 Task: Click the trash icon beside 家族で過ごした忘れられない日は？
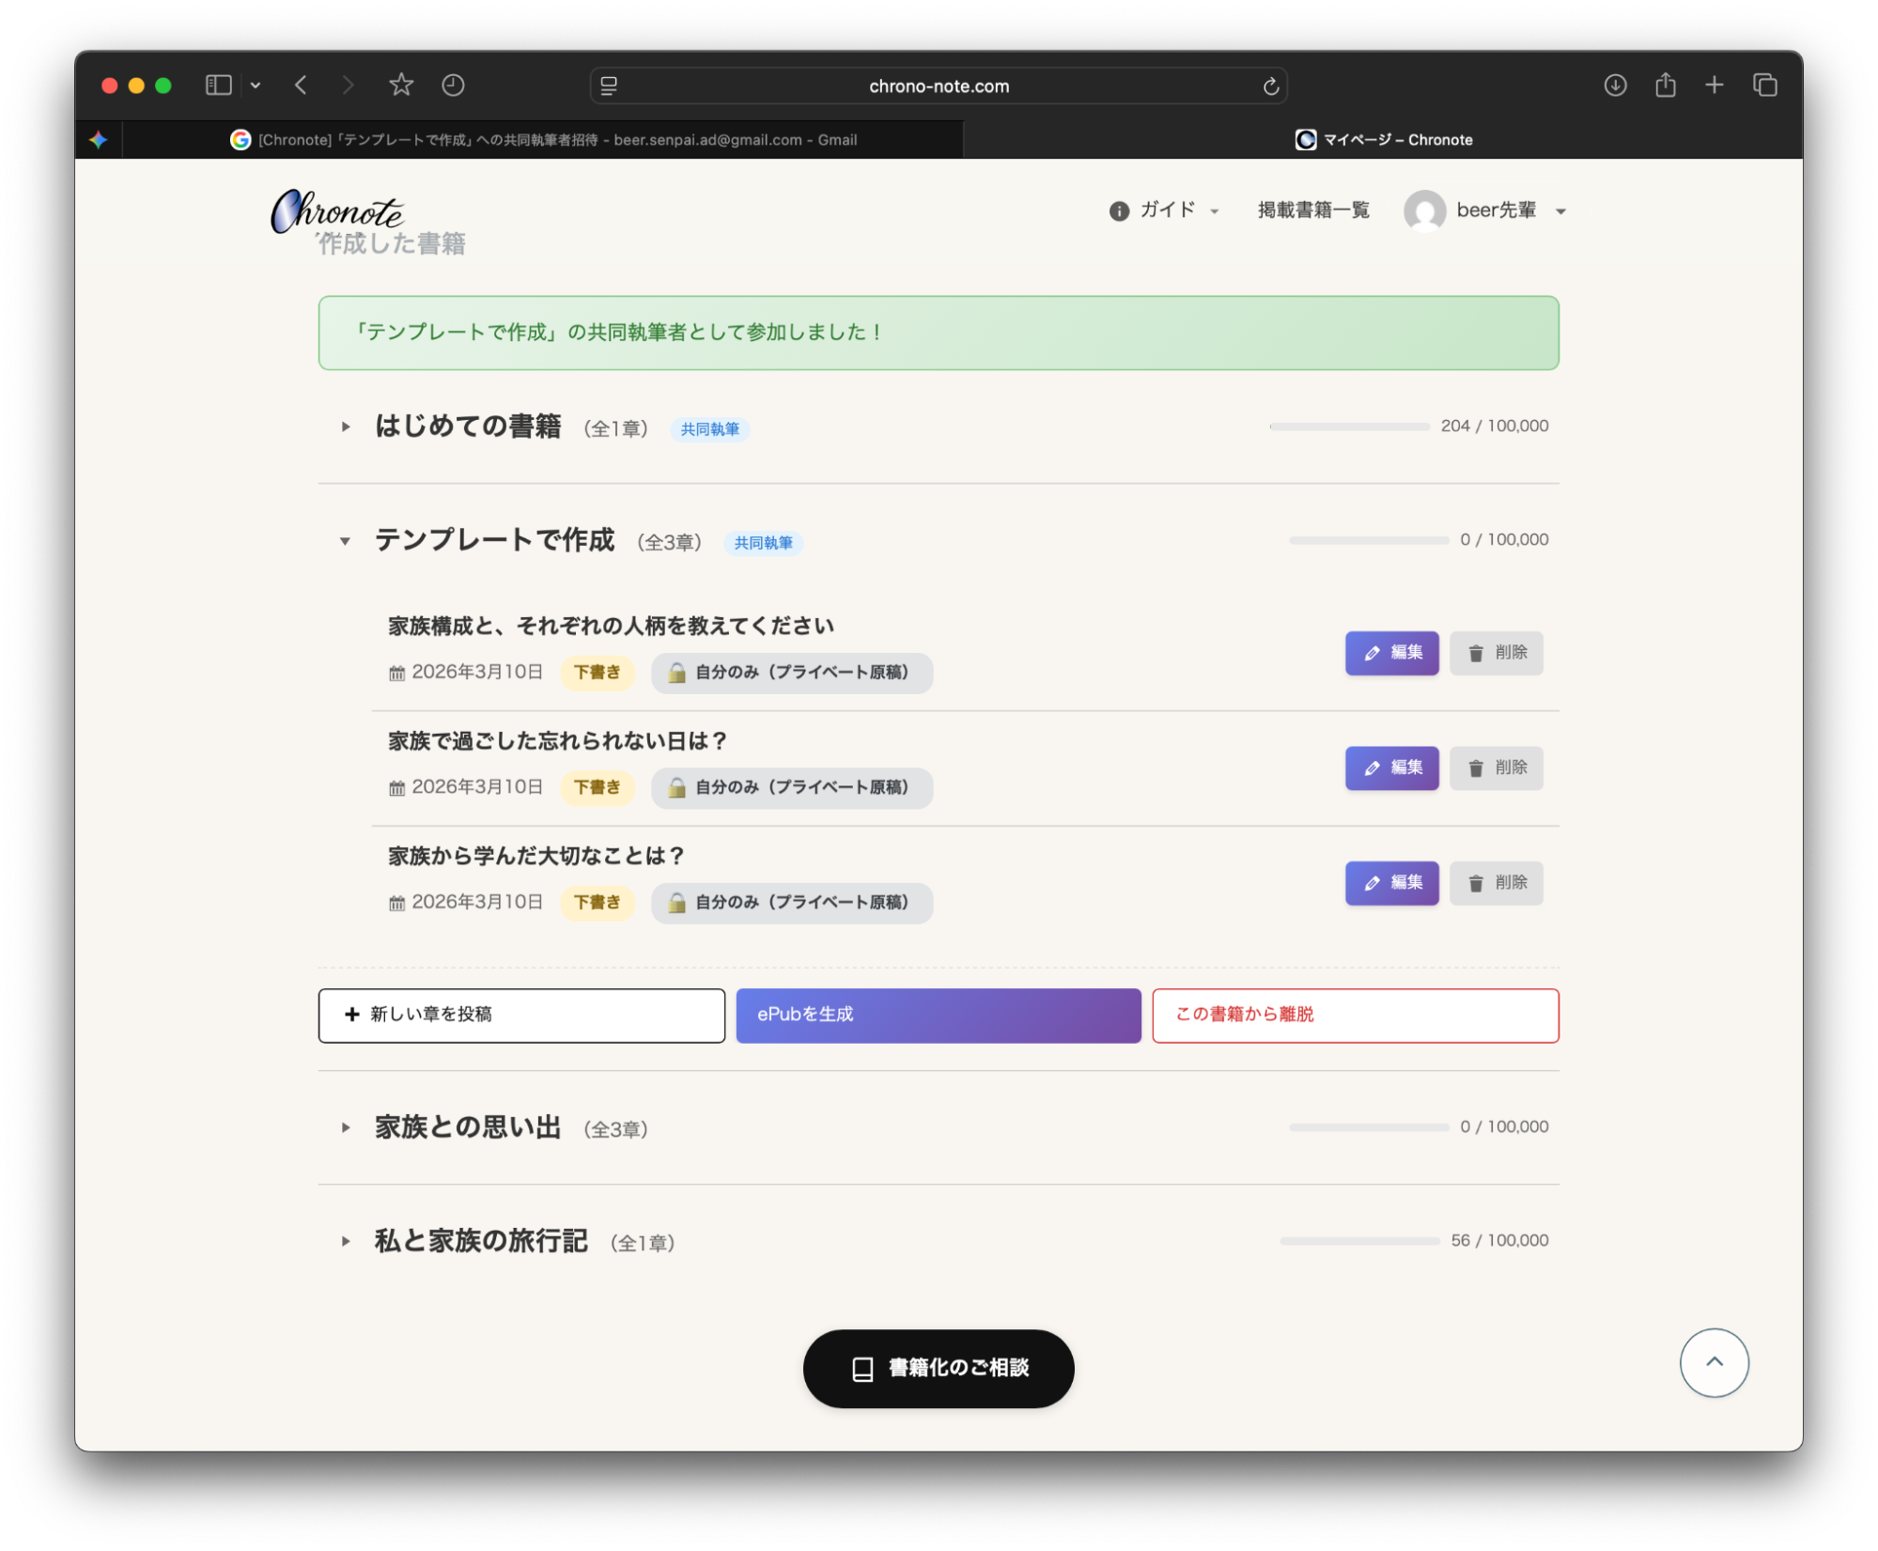[1475, 768]
